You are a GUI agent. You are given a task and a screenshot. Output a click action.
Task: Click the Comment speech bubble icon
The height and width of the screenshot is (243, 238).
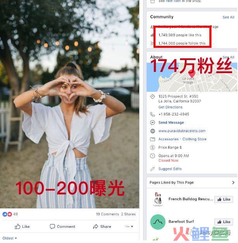[x=52, y=226]
